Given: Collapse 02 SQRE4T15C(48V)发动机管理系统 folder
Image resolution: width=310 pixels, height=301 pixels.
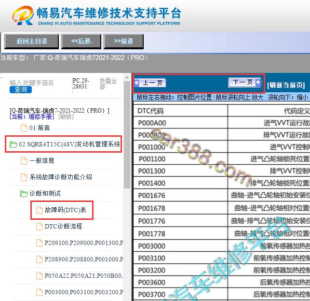Looking at the screenshot, I should pyautogui.click(x=69, y=144).
